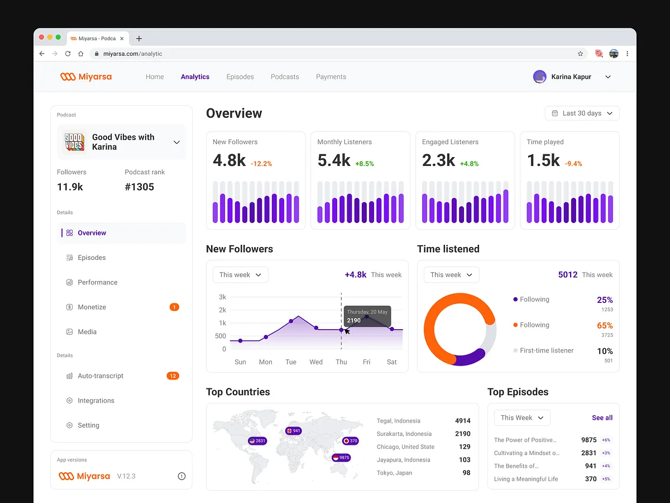Click the Tegal, Indonesia country row
This screenshot has height=503, width=670.
[424, 421]
